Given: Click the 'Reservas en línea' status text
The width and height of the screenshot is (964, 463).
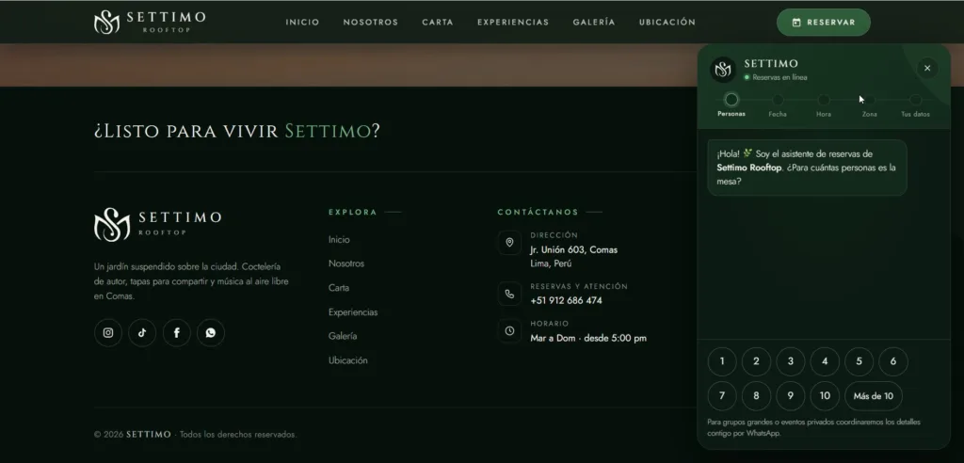Looking at the screenshot, I should click(x=779, y=77).
